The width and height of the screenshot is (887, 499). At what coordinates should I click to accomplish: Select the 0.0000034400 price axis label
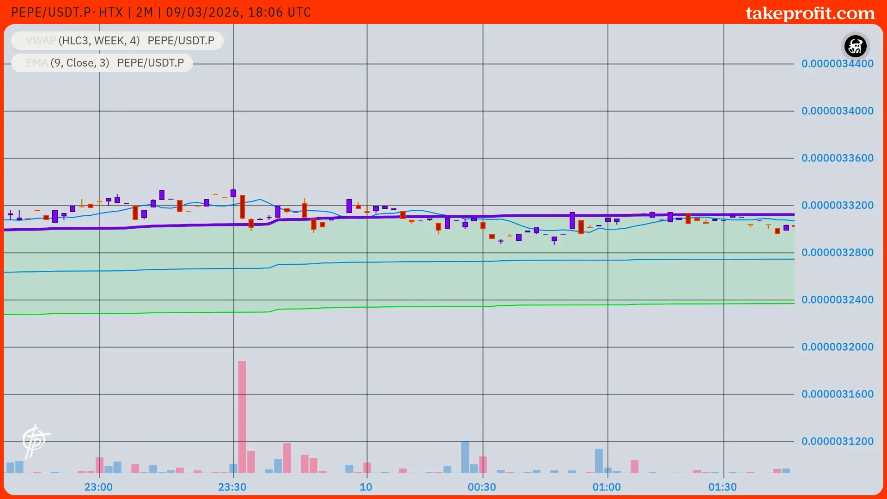click(837, 64)
